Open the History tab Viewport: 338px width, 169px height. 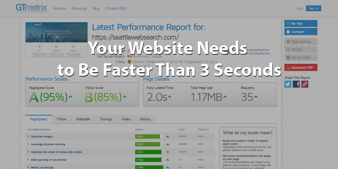coord(145,119)
